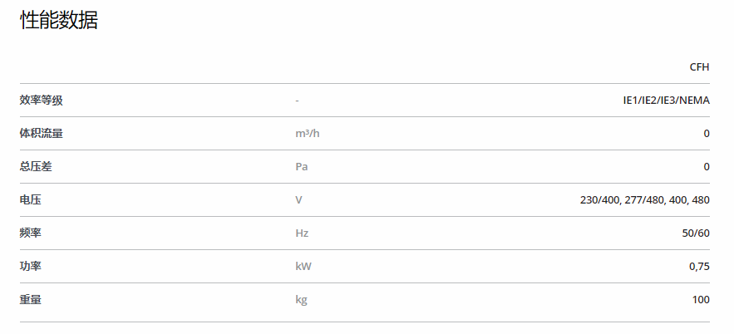Screen dimensions: 734x334
Task: Select the 100 weight value
Action: click(701, 299)
